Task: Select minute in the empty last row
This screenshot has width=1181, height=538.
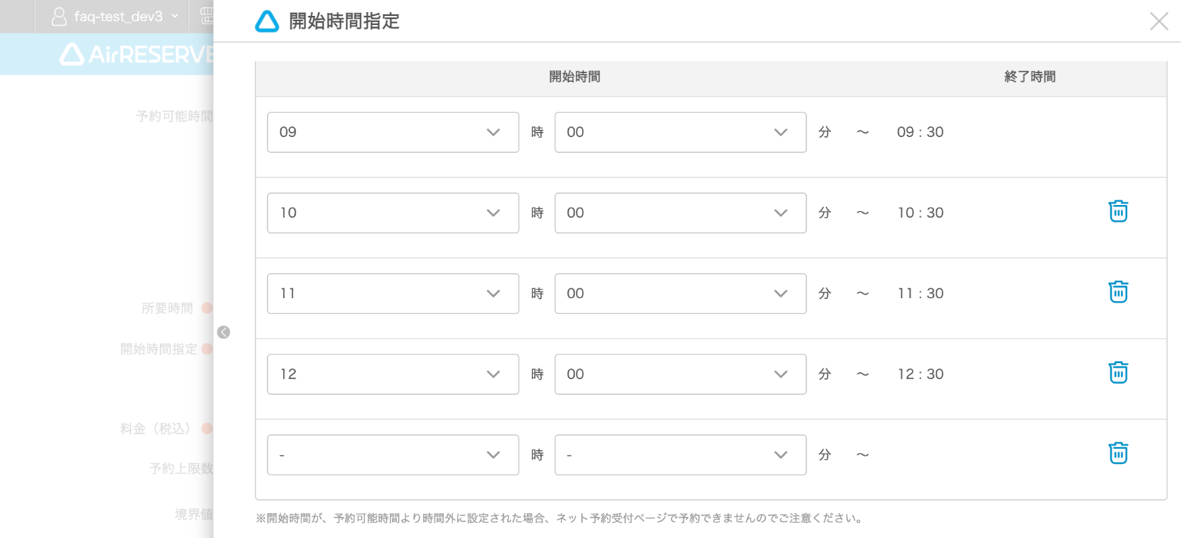Action: pos(680,455)
